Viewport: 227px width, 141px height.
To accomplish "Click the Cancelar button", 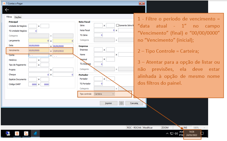I will coord(134,103).
